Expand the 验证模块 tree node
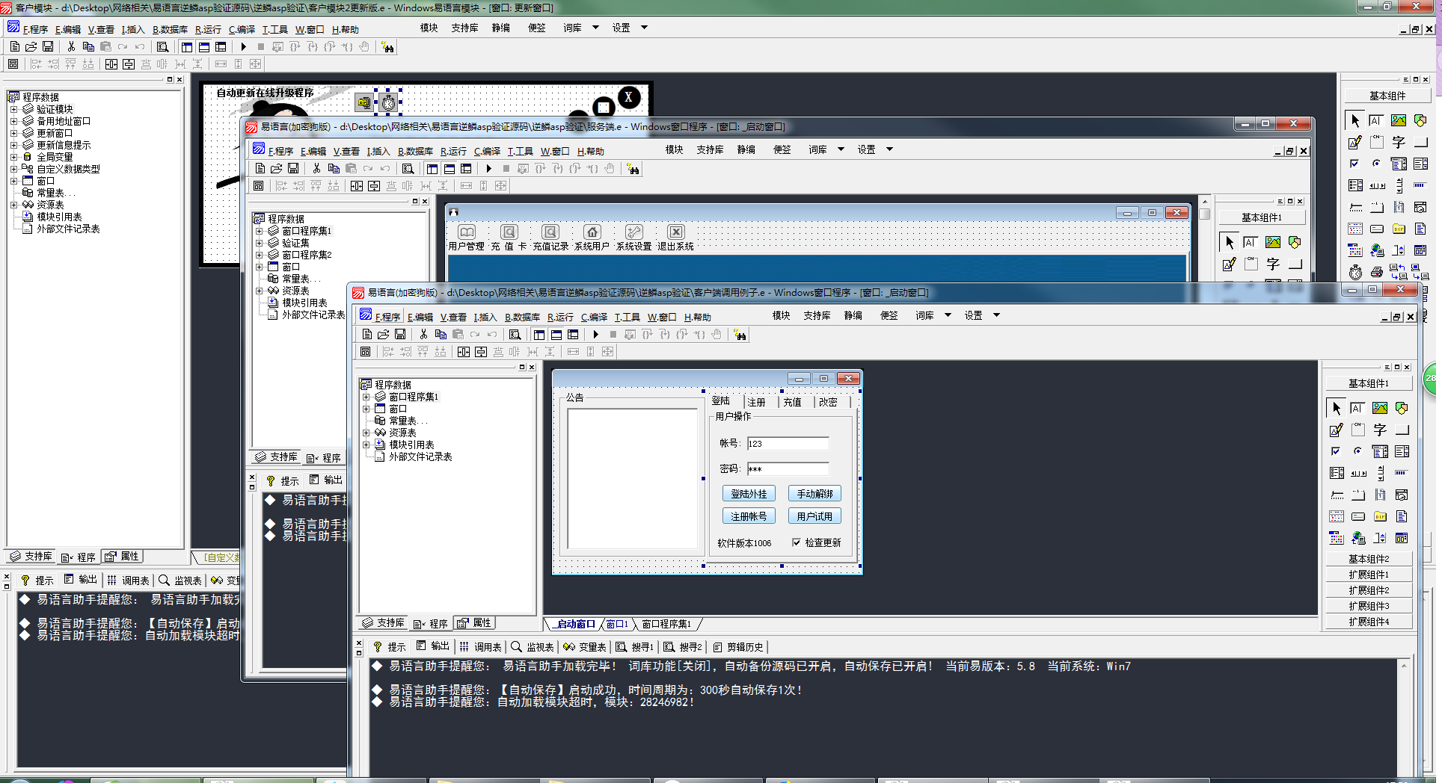 (x=13, y=109)
